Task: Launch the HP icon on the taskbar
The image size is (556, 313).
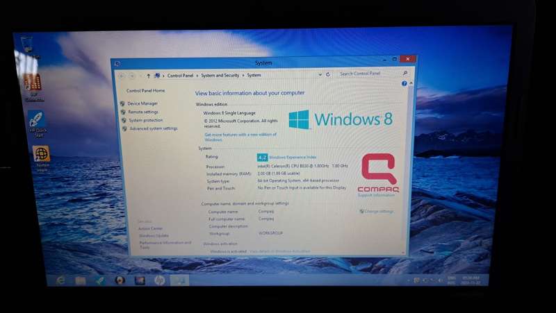Action: pos(160,280)
